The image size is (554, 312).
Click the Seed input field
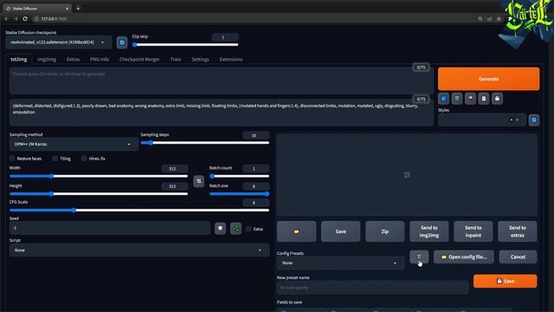110,228
